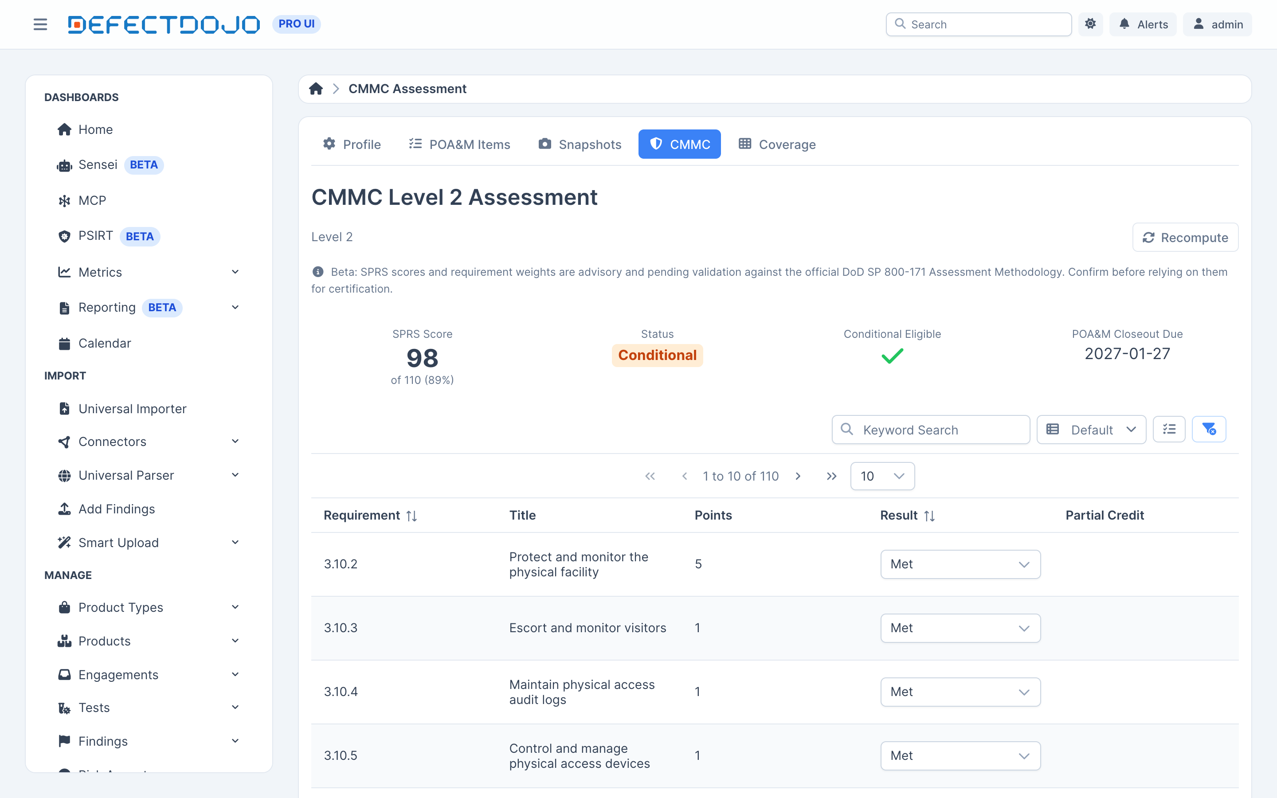Click the Recompute button
The image size is (1277, 798).
point(1185,238)
